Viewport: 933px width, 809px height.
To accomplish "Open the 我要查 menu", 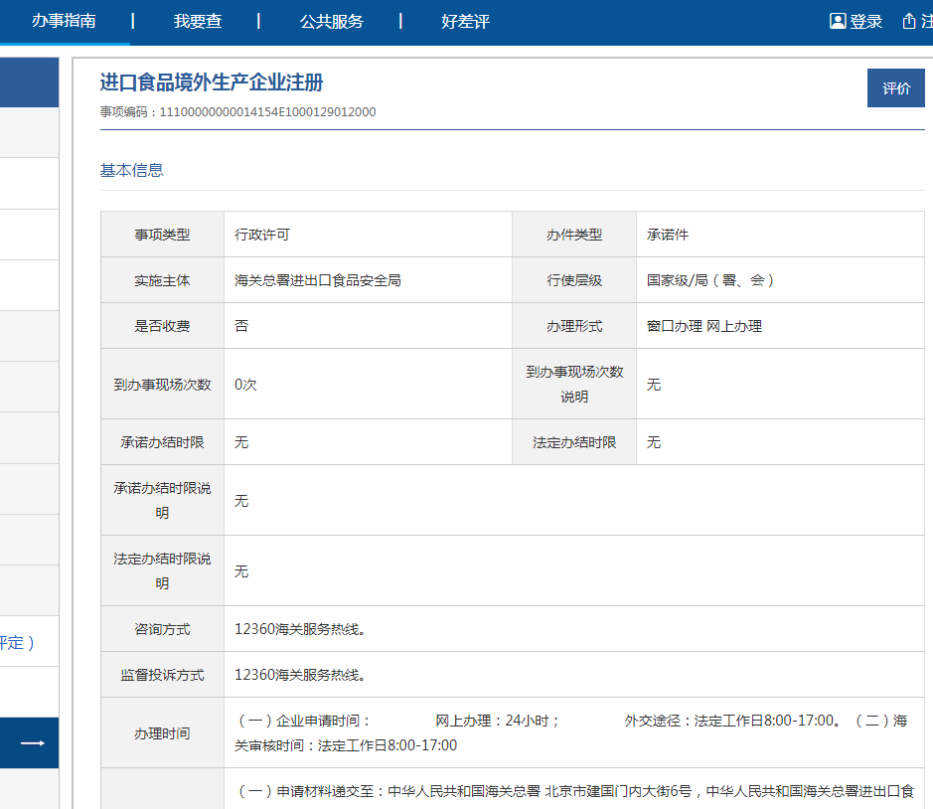I will (198, 21).
